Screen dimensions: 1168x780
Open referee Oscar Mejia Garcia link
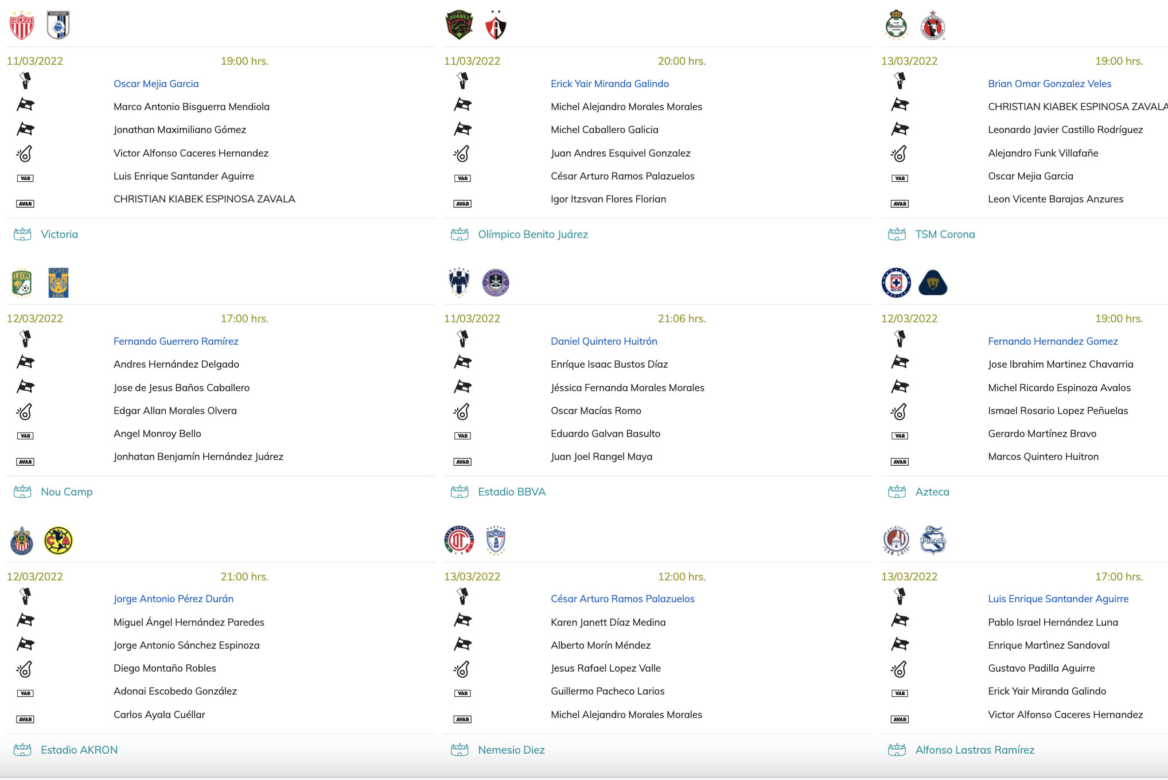point(156,84)
